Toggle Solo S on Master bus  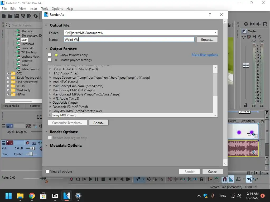(259, 37)
